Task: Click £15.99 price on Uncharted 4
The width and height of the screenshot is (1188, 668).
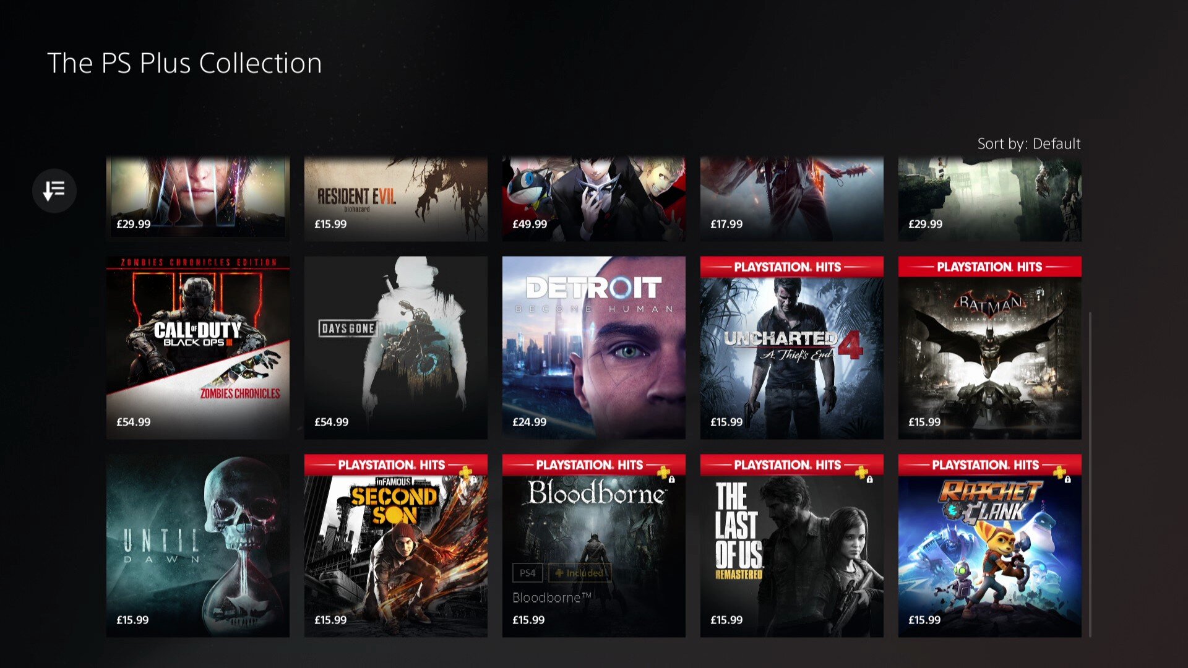Action: point(726,422)
